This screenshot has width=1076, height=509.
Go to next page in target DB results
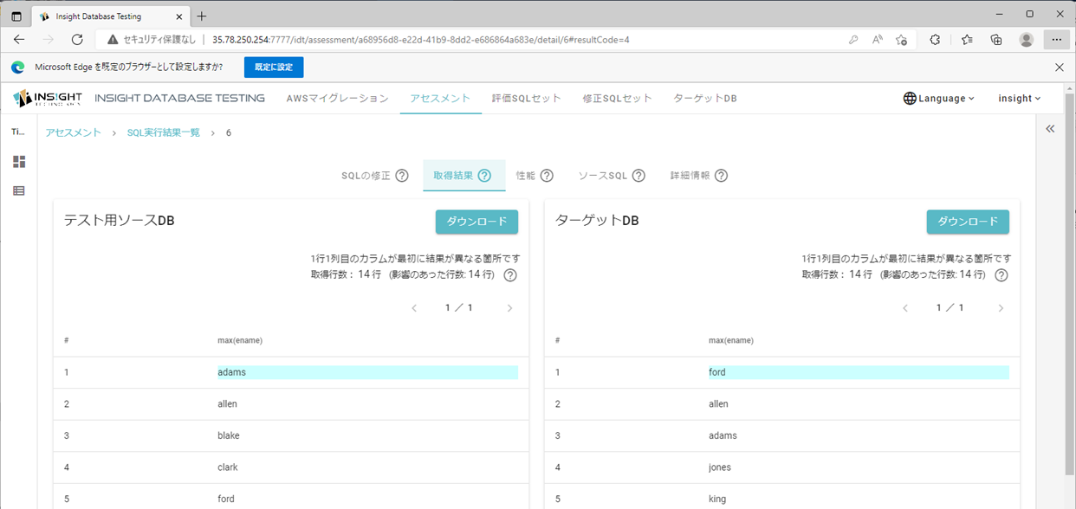pyautogui.click(x=1001, y=308)
